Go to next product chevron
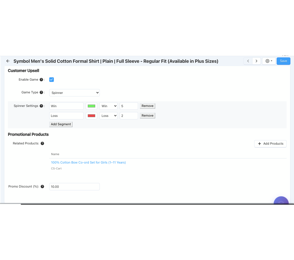This screenshot has width=294, height=260. click(256, 61)
